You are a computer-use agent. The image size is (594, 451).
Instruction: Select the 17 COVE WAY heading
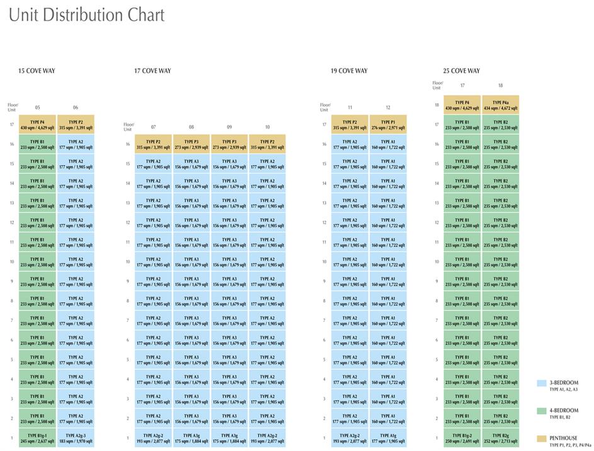(152, 71)
